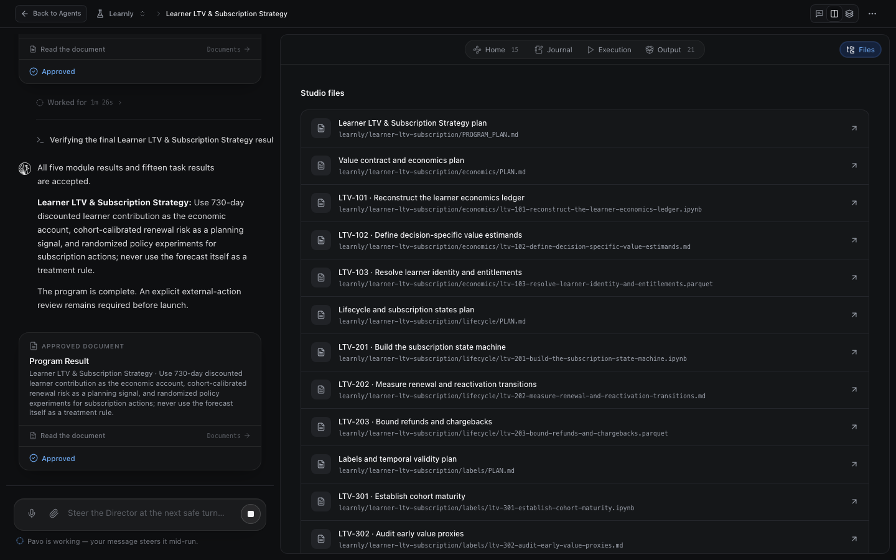Expand the Worked for 1m 26s section

coord(79,103)
